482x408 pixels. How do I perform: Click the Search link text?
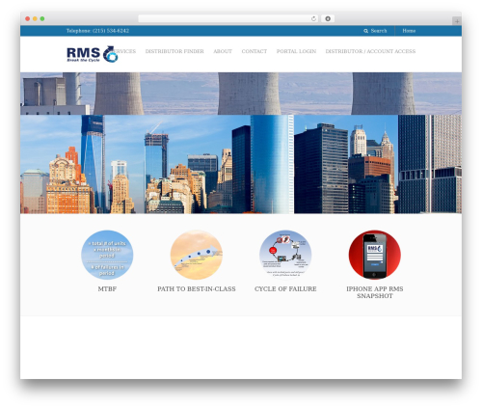click(x=379, y=31)
